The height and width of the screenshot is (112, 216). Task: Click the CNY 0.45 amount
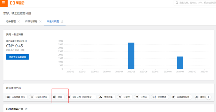click(x=15, y=46)
